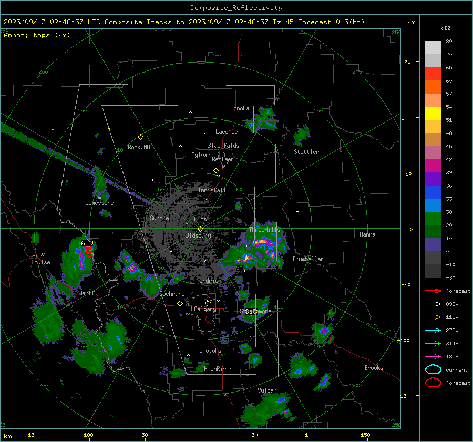Click the yellow diamond marker near RedDeer
This screenshot has width=473, height=442.
click(x=216, y=171)
